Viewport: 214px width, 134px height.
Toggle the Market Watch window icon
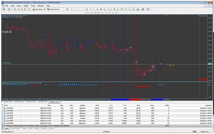tap(15, 9)
